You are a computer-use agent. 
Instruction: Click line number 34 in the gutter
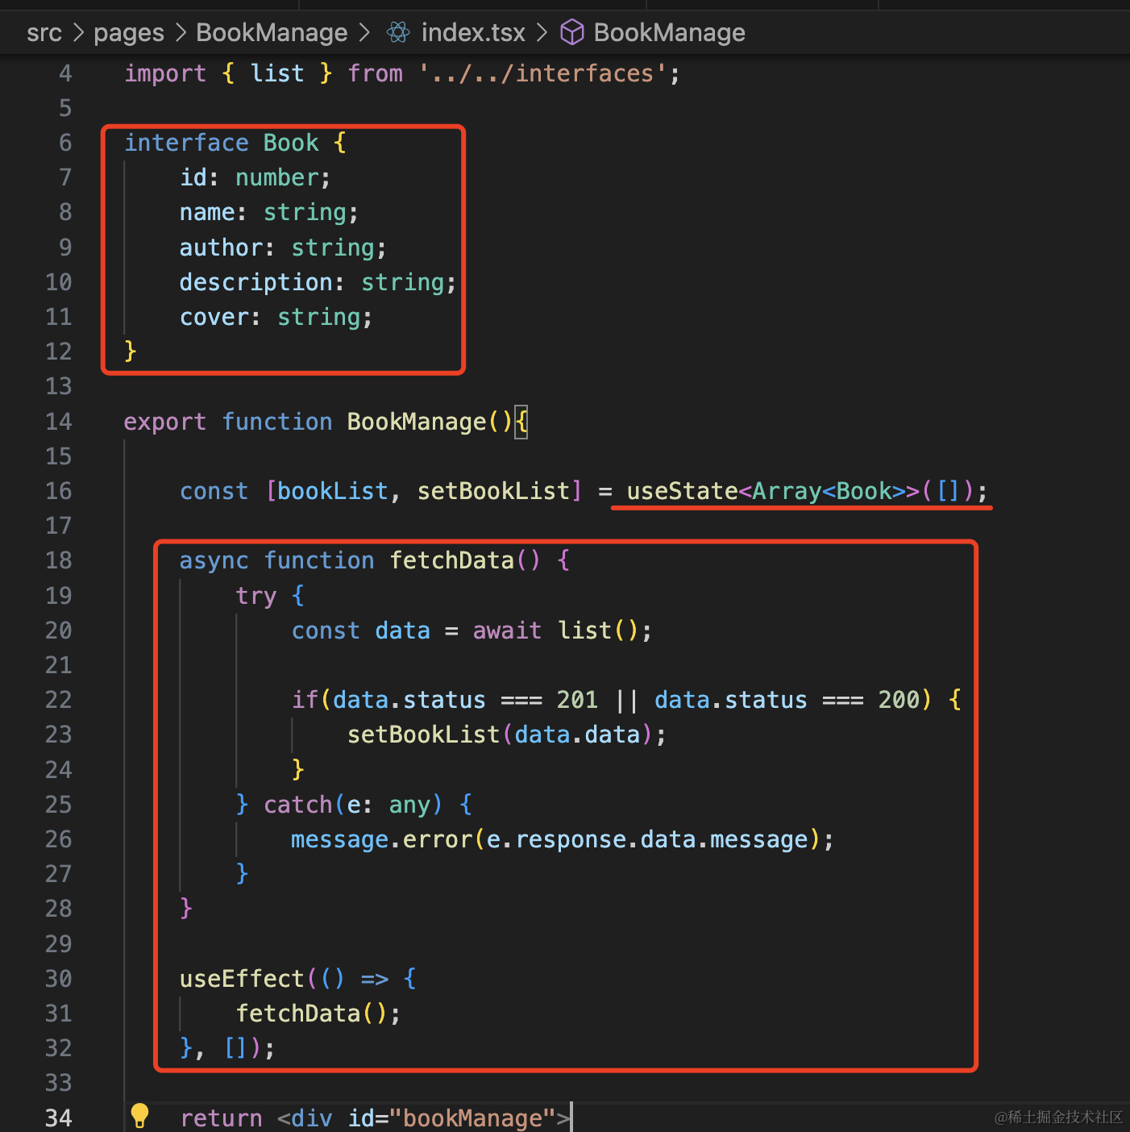(x=59, y=1118)
